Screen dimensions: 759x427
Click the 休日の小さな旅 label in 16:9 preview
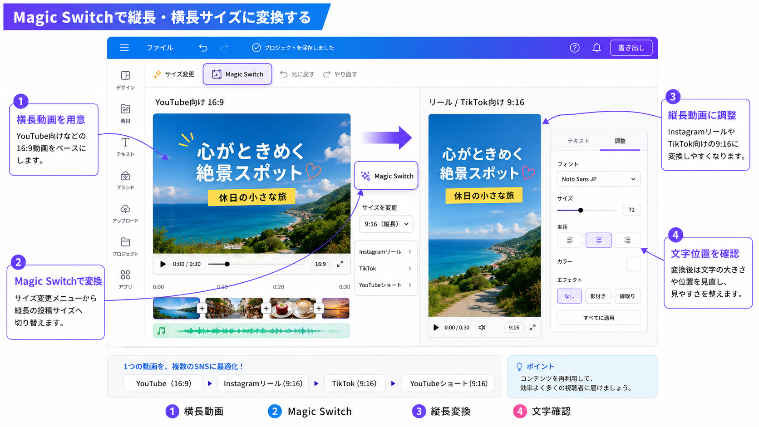(x=252, y=197)
